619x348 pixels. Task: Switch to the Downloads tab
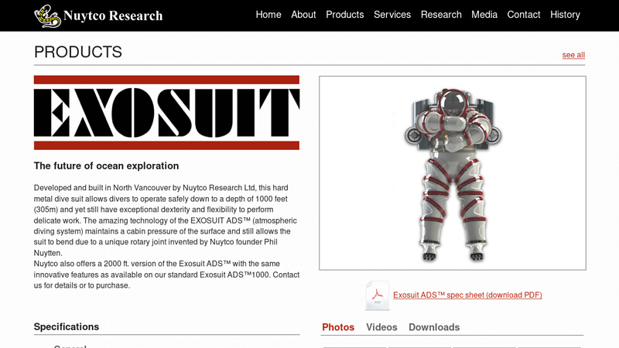[434, 327]
